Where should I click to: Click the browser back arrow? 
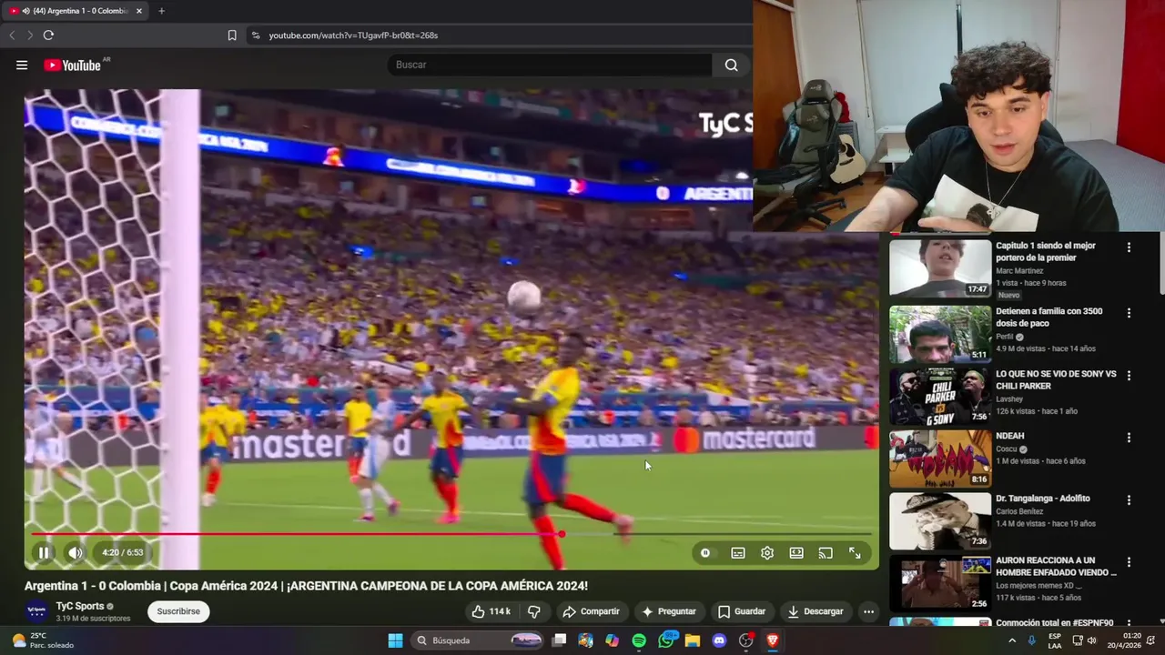point(12,35)
